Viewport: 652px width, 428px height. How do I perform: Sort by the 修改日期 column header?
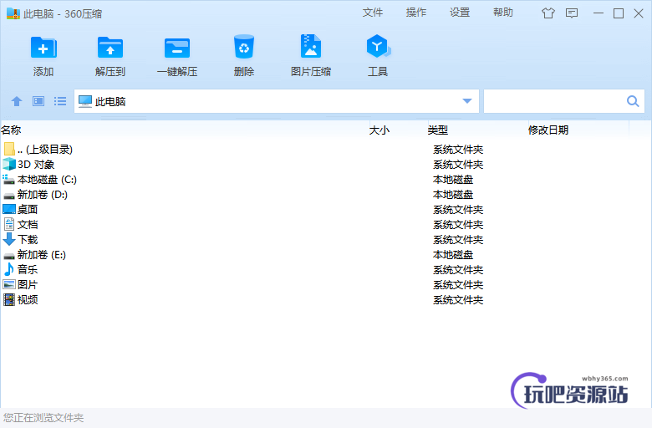tap(548, 130)
